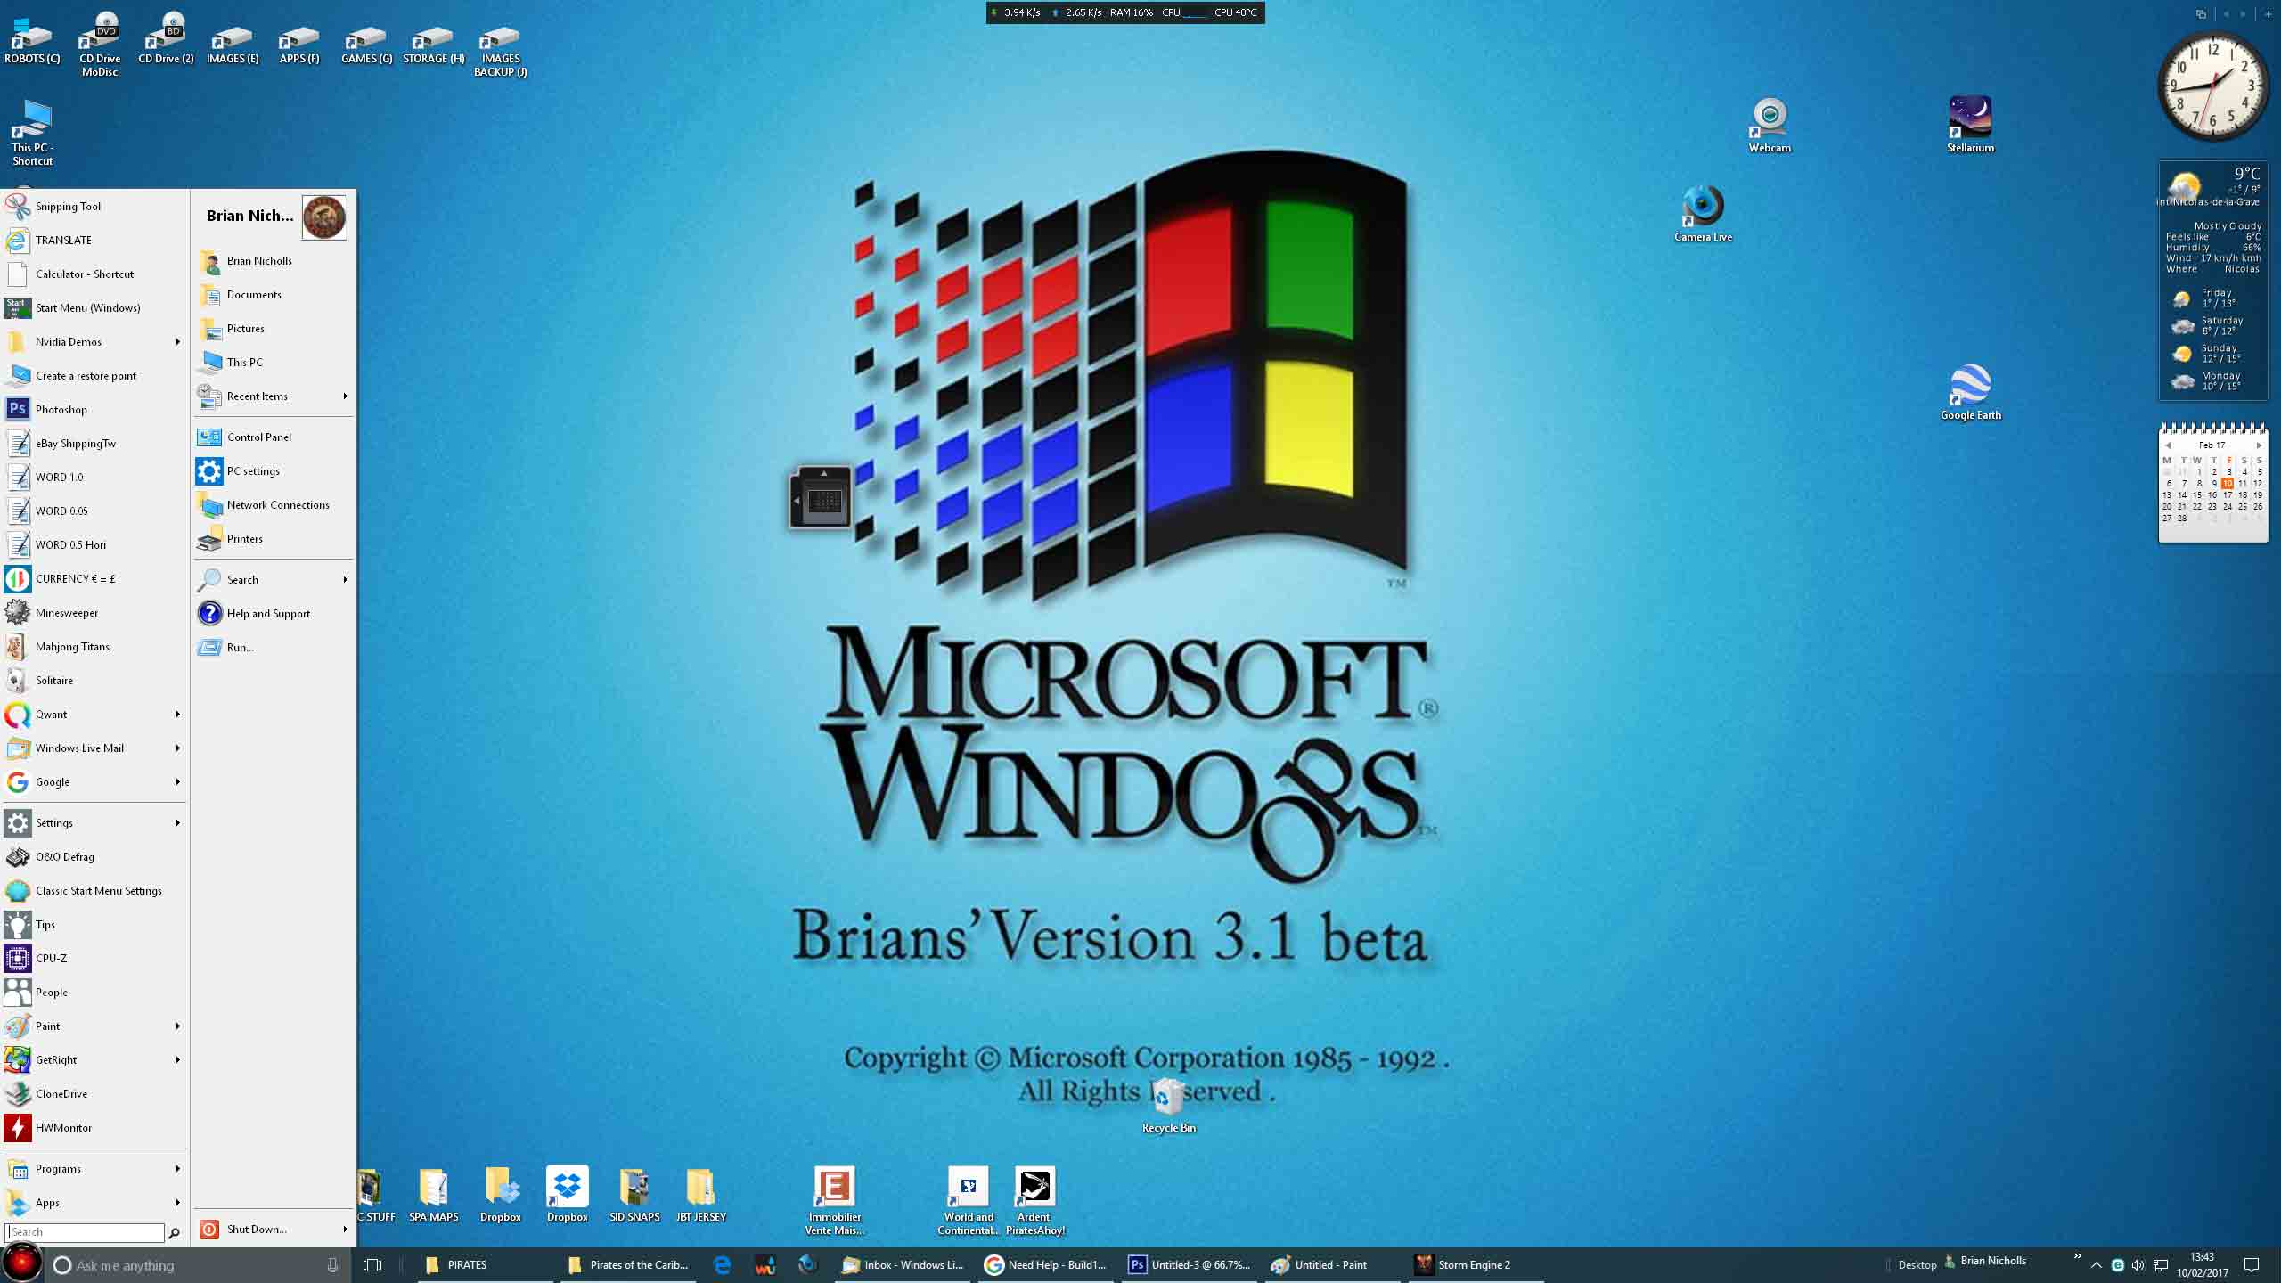
Task: Select the Recycle Bin icon
Action: tap(1168, 1105)
